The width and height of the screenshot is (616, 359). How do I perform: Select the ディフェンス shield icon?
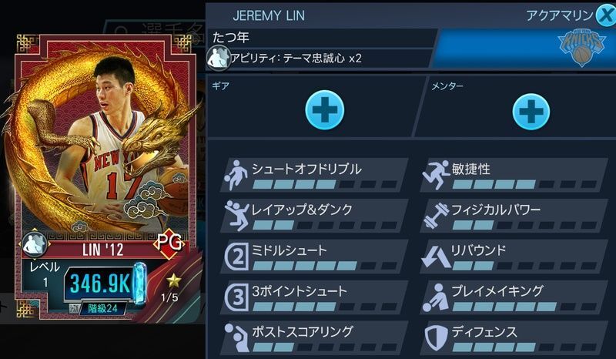click(x=437, y=337)
